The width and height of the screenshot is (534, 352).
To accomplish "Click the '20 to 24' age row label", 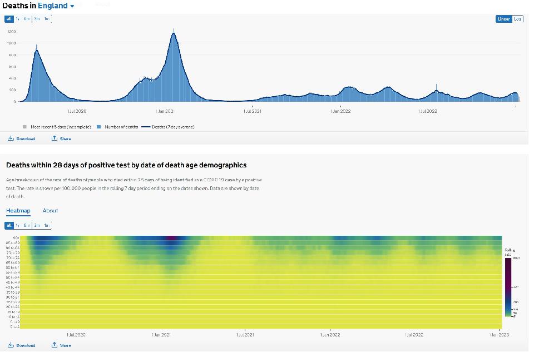I will coord(13,307).
